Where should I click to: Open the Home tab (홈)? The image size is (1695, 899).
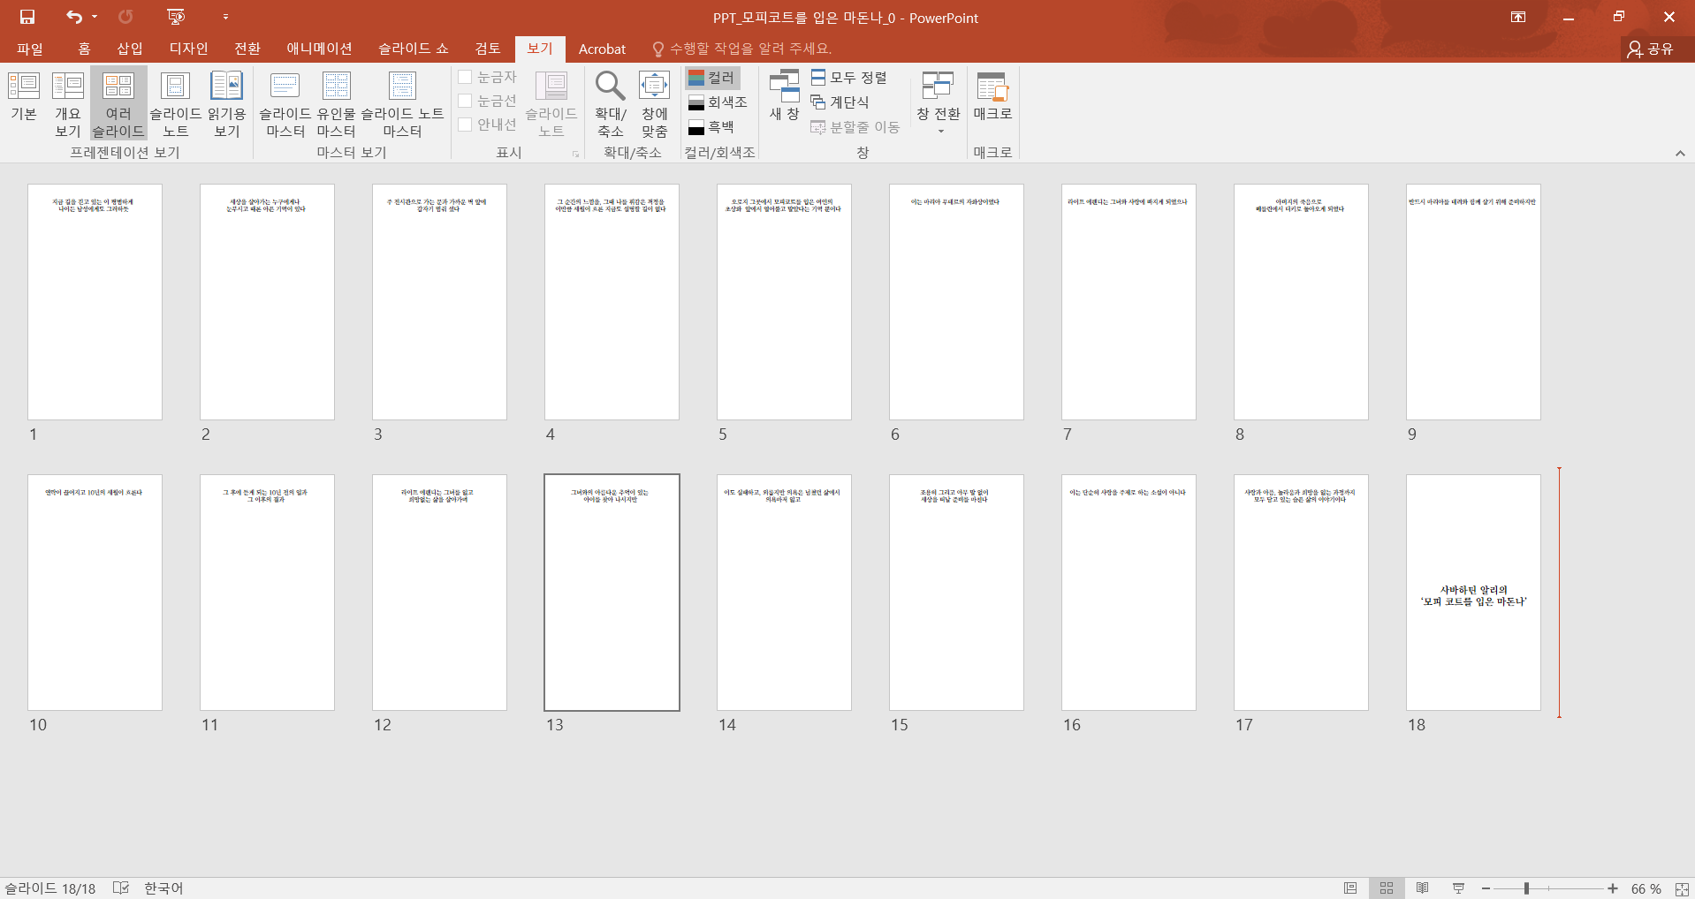pyautogui.click(x=85, y=49)
